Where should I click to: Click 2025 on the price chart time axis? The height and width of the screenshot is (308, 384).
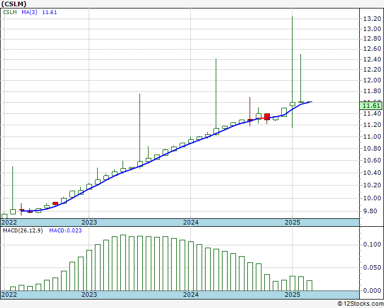[x=293, y=222]
